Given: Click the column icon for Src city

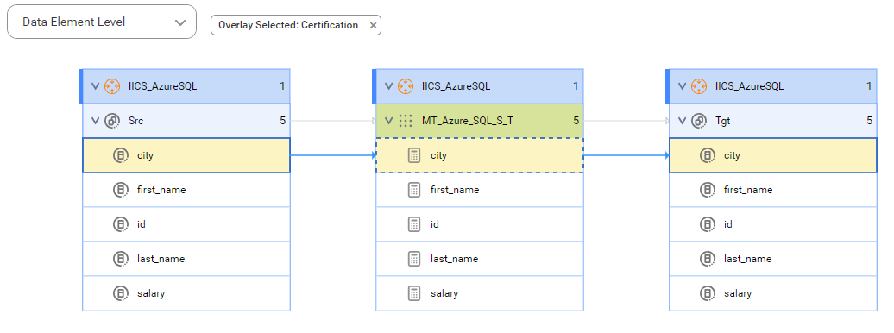Looking at the screenshot, I should pyautogui.click(x=120, y=155).
